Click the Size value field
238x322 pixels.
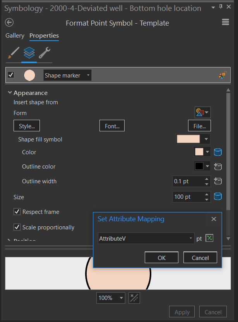[x=188, y=197]
